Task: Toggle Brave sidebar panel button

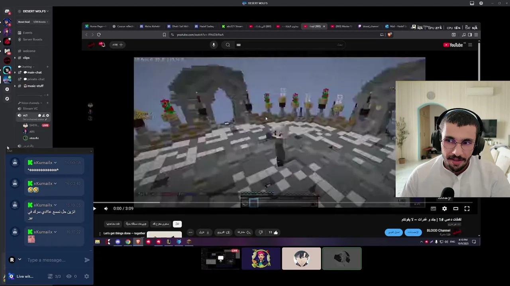Action: click(x=470, y=35)
